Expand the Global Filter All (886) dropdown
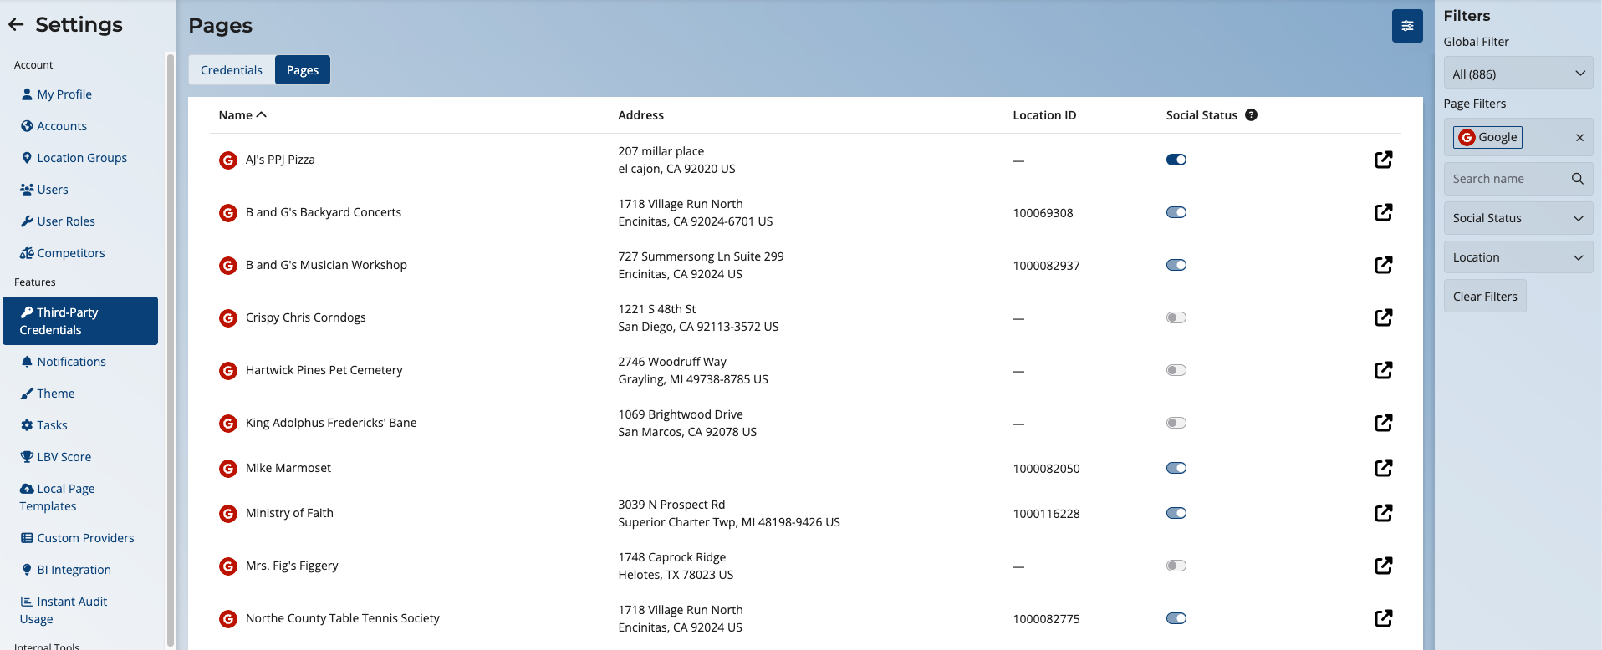This screenshot has width=1602, height=650. pyautogui.click(x=1518, y=74)
